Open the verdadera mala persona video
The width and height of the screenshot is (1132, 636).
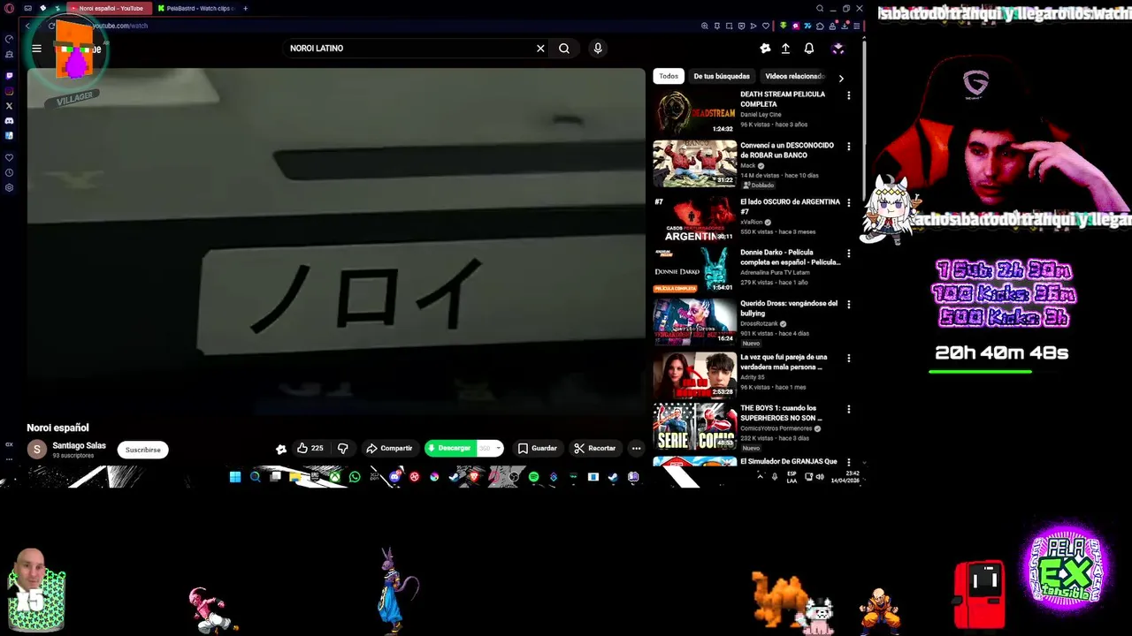[x=695, y=375]
